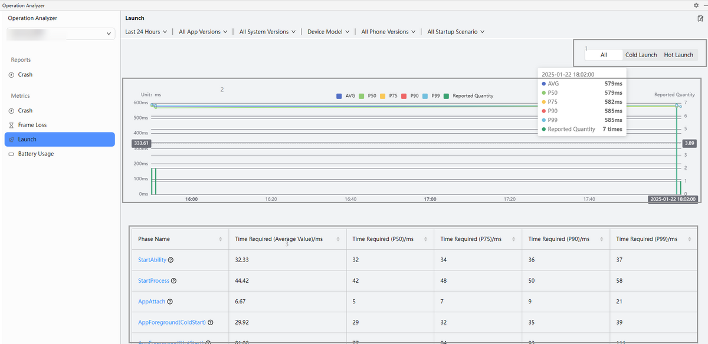Open the project selector combo box

(60, 34)
